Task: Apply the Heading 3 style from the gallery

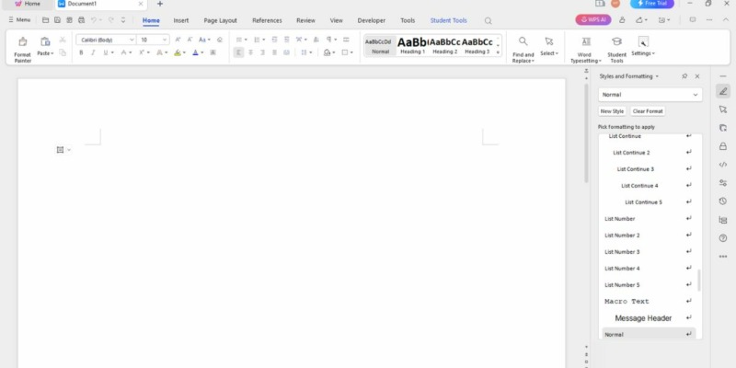Action: coord(477,45)
